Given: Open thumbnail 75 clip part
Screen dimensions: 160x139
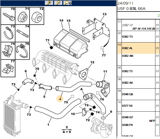Looking at the screenshot, I should (8, 51).
